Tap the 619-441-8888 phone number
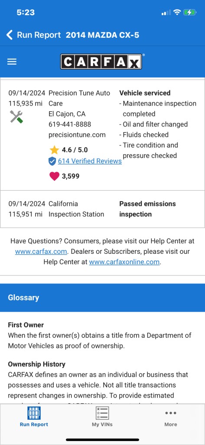 (70, 124)
